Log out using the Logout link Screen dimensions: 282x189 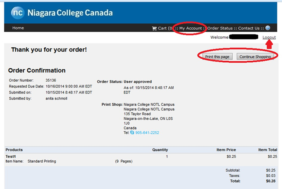pos(269,37)
